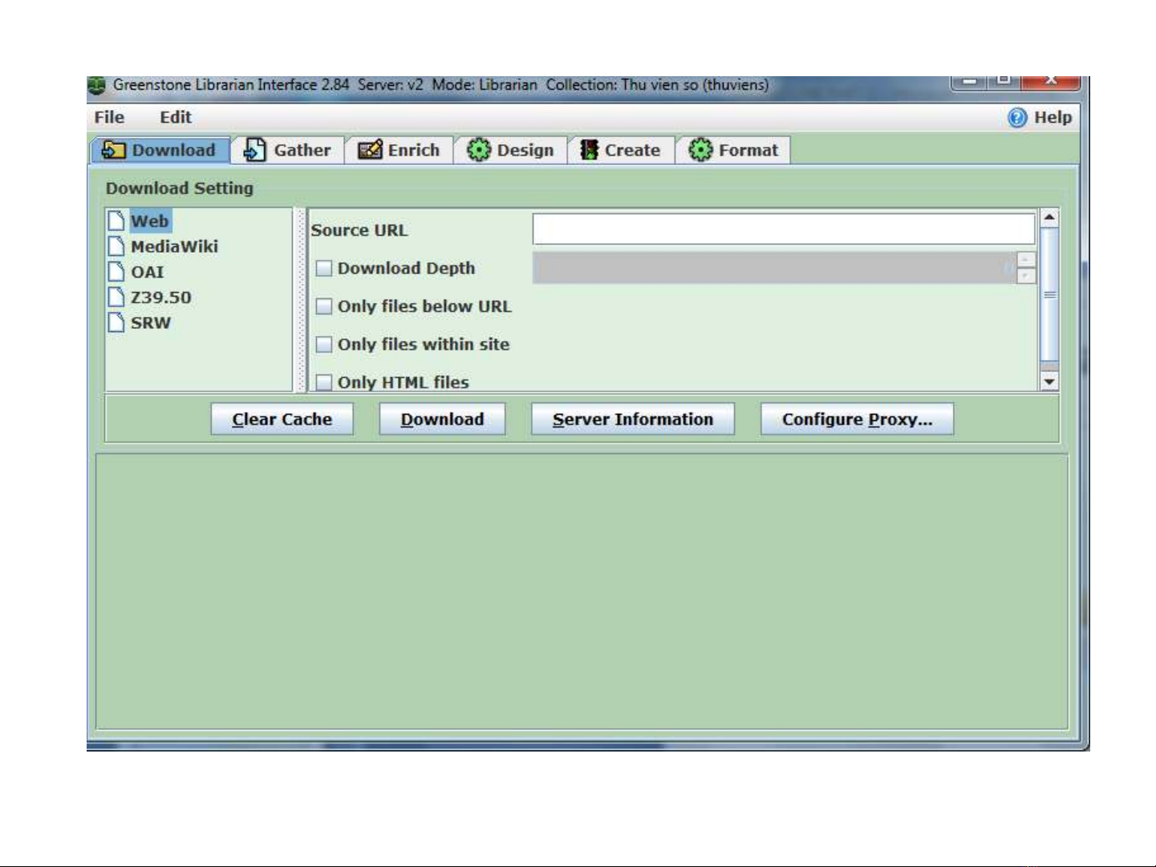1156x867 pixels.
Task: Click the Source URL text field
Action: [783, 229]
